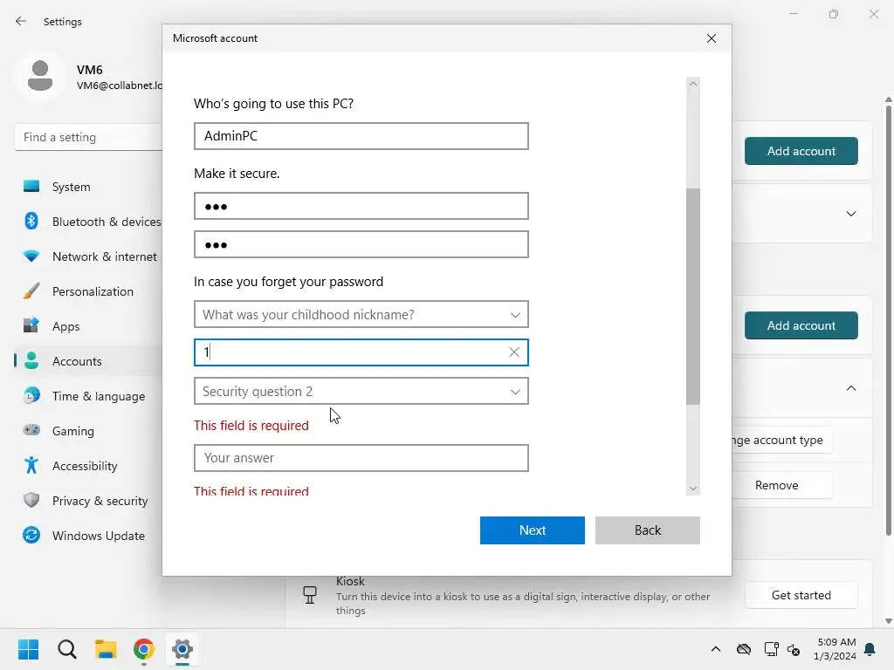Click the cloud sync tray icon

[744, 649]
